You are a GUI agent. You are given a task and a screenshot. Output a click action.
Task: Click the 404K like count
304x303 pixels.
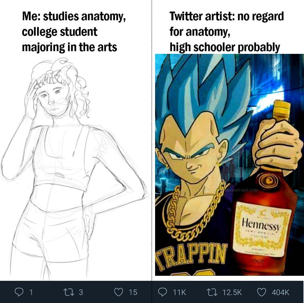tap(280, 292)
